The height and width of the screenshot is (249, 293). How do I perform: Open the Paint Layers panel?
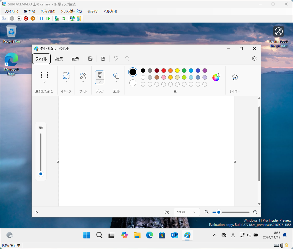pos(235,77)
